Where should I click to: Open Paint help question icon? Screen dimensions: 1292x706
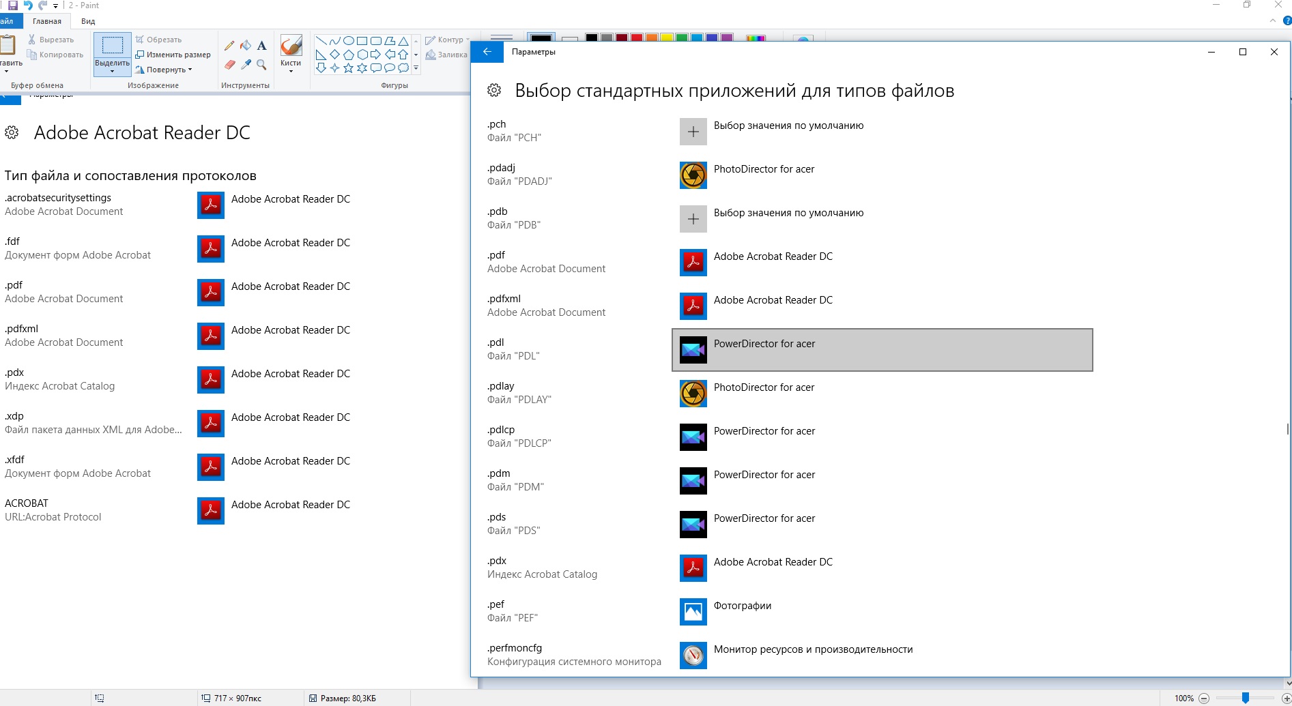pyautogui.click(x=1287, y=21)
